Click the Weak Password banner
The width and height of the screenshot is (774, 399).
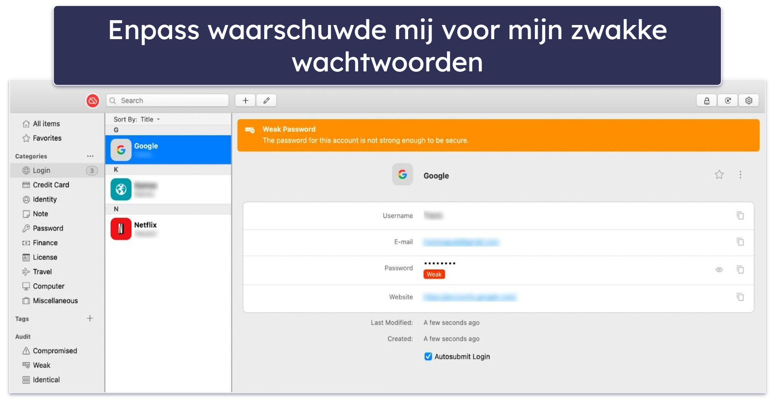click(x=498, y=135)
